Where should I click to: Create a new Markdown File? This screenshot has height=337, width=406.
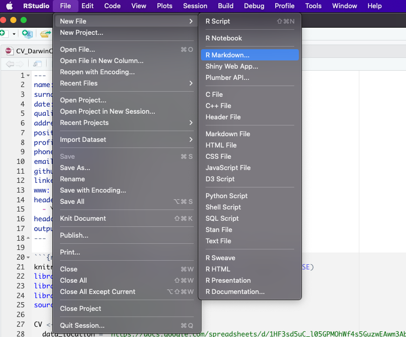coord(250,134)
